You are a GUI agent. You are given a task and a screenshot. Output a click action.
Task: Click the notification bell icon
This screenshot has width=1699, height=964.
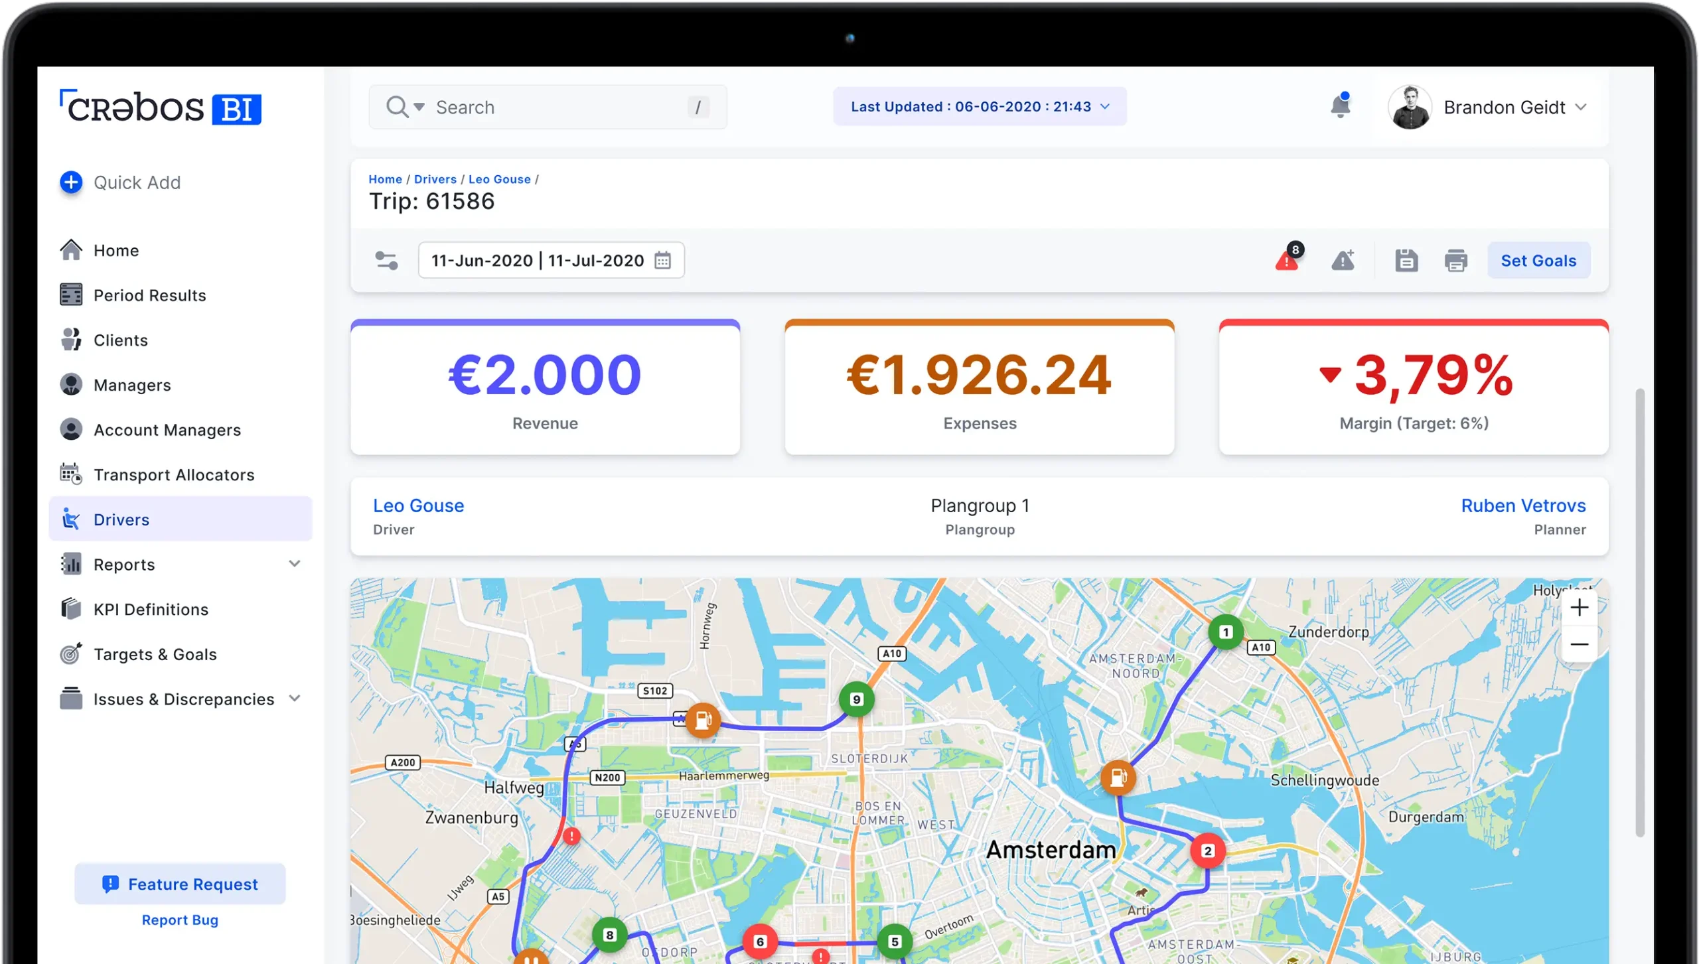[x=1340, y=107]
